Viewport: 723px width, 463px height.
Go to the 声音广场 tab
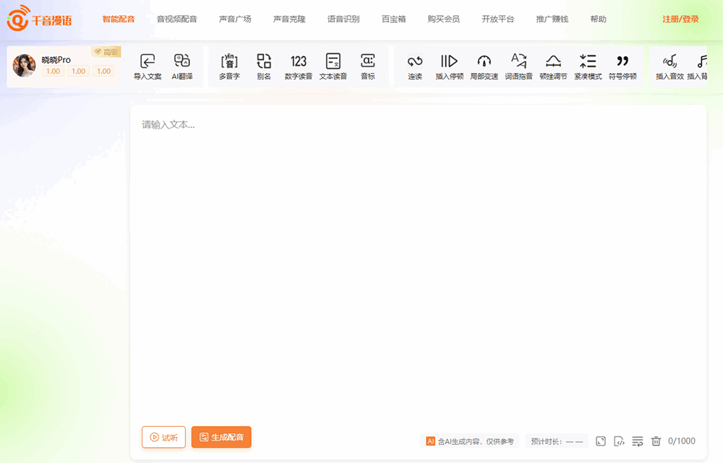click(x=235, y=19)
